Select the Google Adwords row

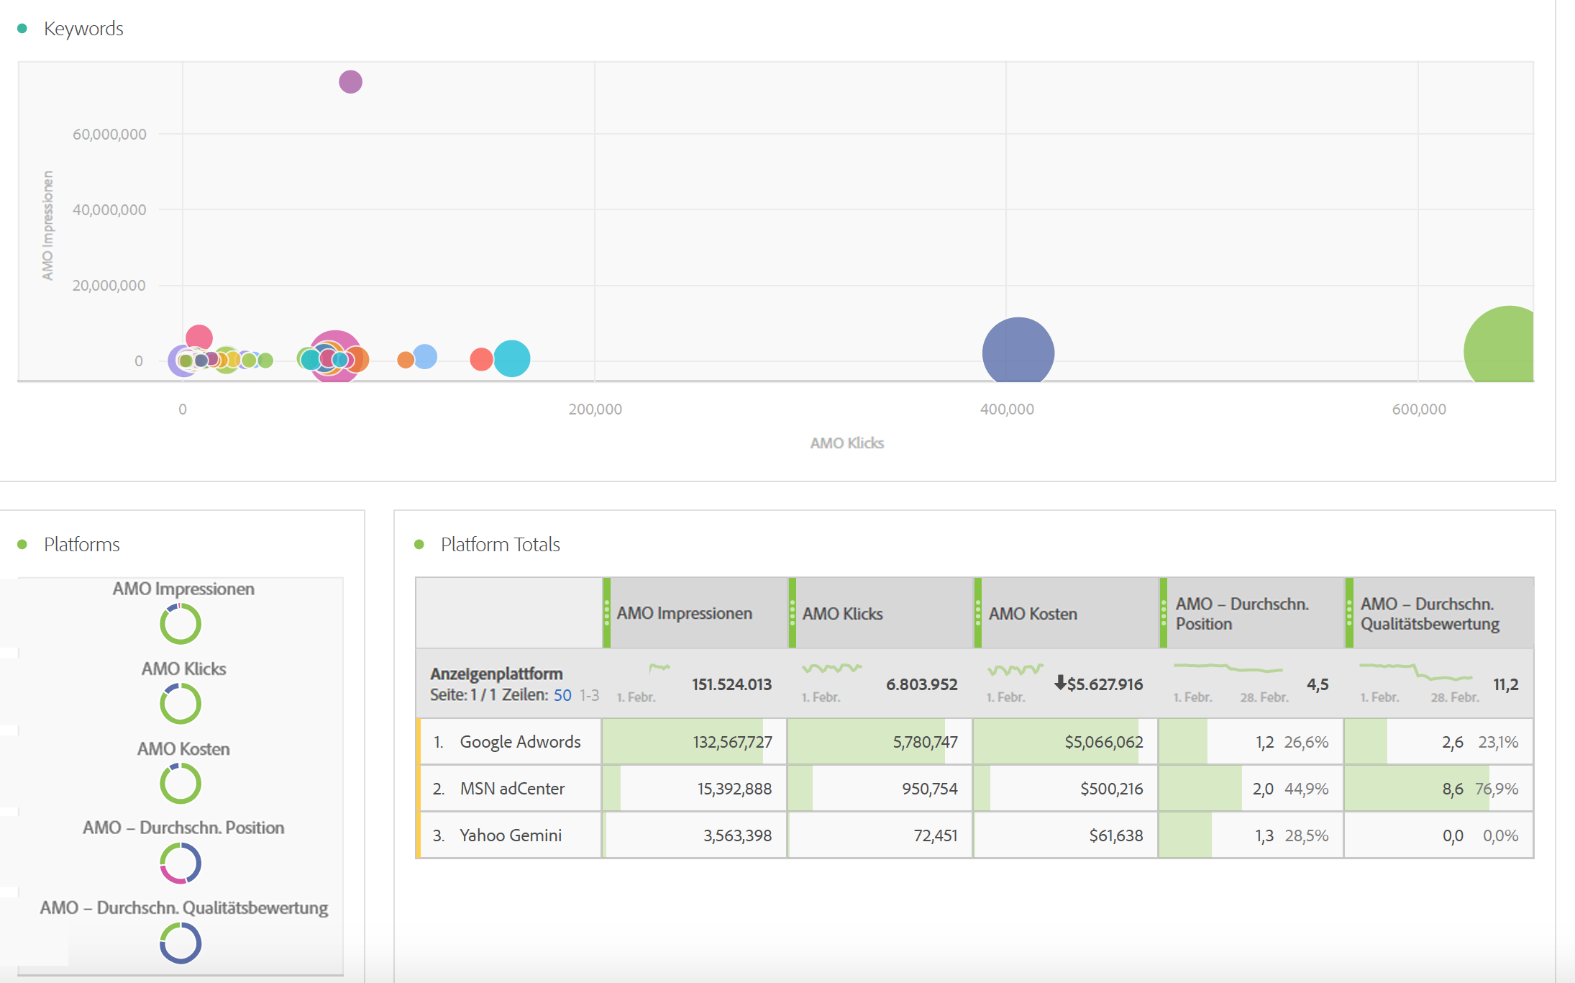519,742
